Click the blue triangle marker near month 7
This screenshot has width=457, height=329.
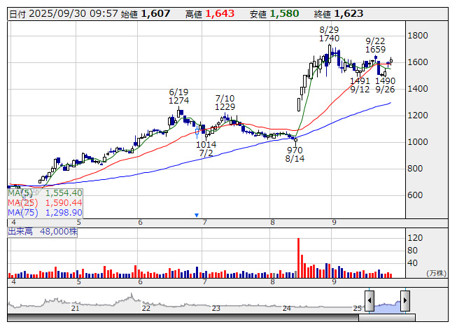pos(197,215)
